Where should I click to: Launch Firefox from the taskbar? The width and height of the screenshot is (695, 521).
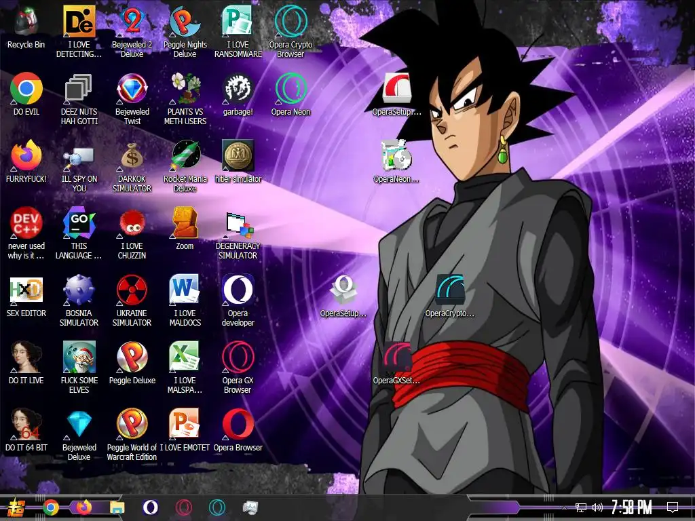[x=83, y=507]
